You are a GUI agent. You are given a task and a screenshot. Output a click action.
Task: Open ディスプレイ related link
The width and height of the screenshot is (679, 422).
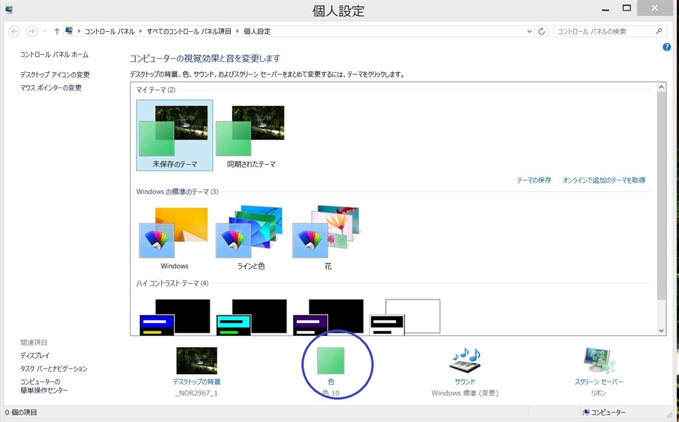click(35, 355)
